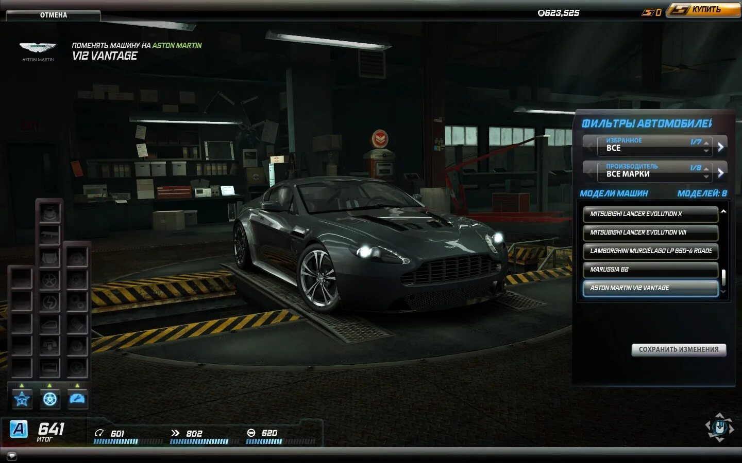The height and width of the screenshot is (463, 742).
Task: Click the models list scroll-up arrow
Action: point(723,211)
